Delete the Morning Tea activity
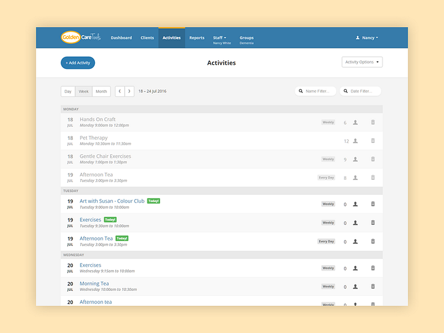Screen dimensions: 444x333 (373, 286)
